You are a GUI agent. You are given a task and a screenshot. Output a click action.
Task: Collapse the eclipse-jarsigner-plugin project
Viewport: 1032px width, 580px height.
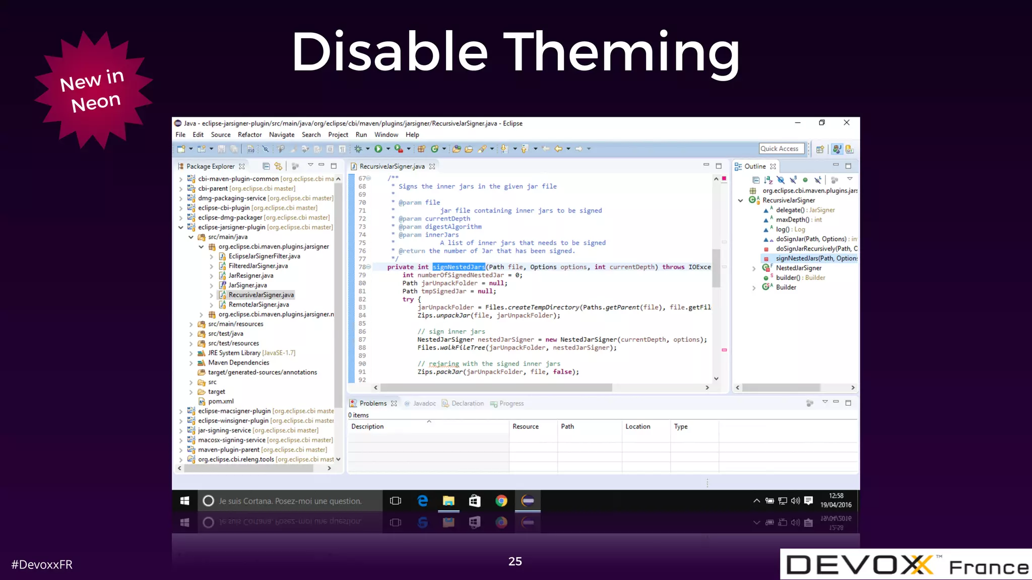pyautogui.click(x=181, y=227)
